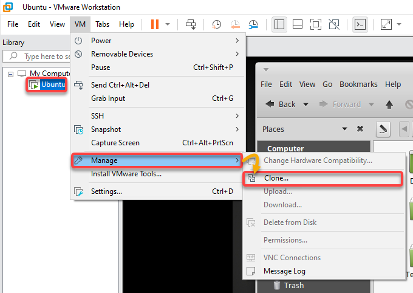Expand the Snapshot submenu
This screenshot has width=413, height=293.
click(x=157, y=129)
